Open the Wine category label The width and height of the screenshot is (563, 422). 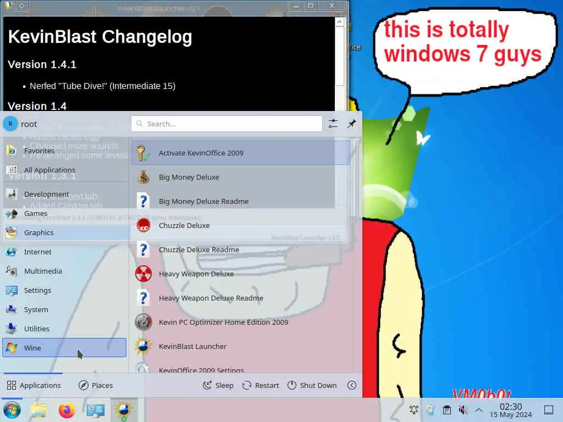[32, 348]
